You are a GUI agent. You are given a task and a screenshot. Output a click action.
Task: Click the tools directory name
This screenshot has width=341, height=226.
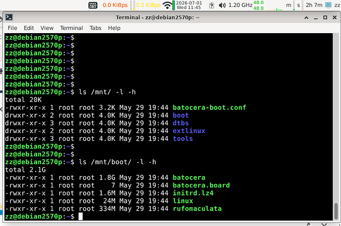point(183,139)
